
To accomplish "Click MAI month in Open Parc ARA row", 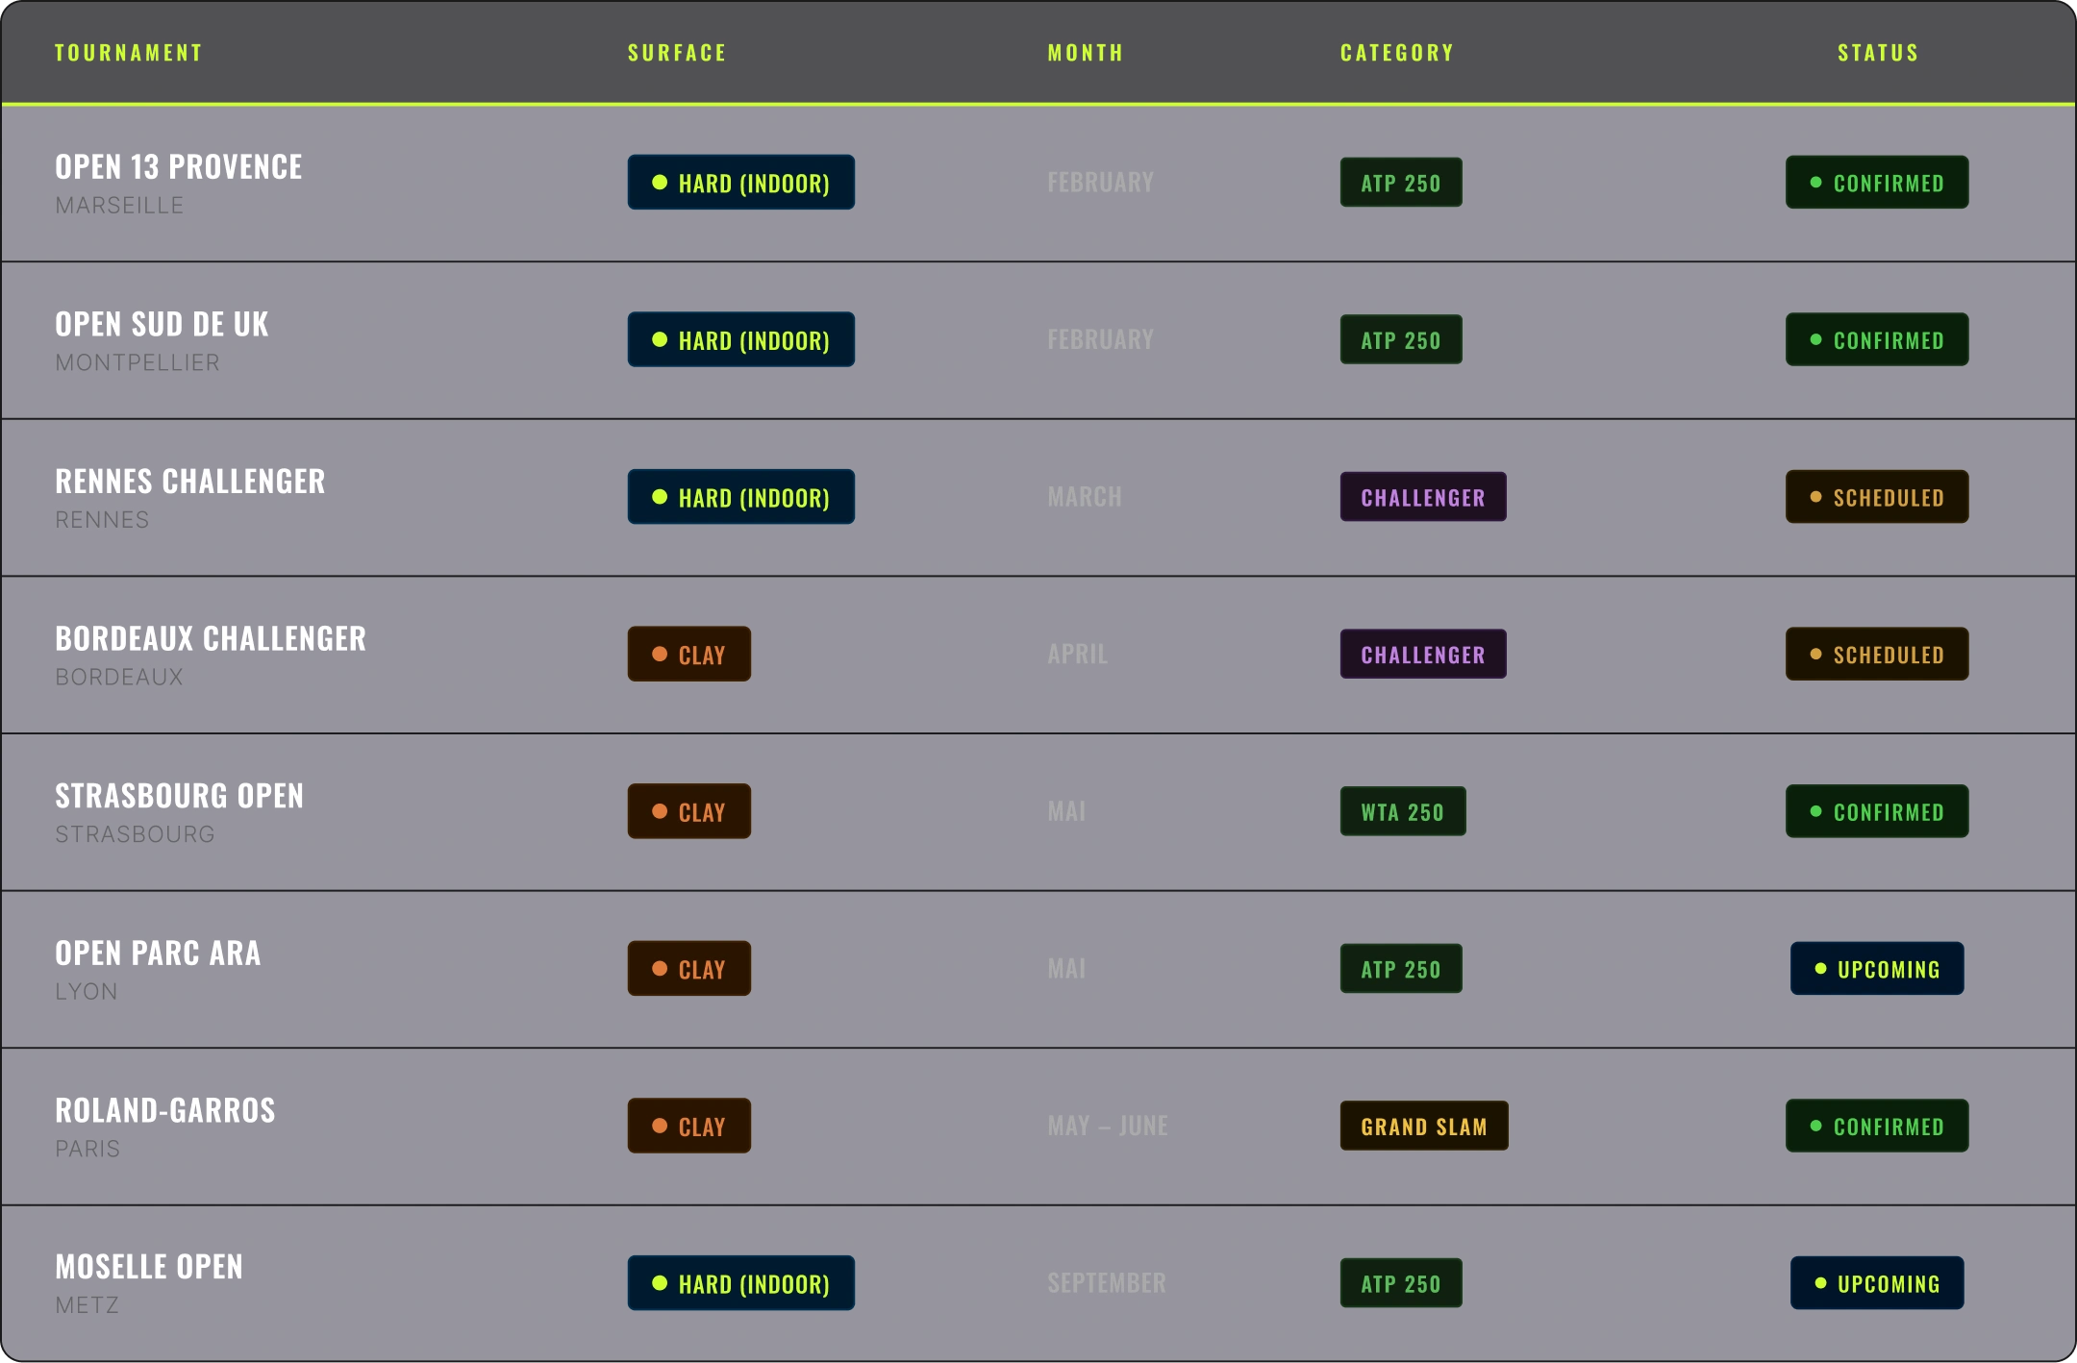I will (x=1066, y=968).
